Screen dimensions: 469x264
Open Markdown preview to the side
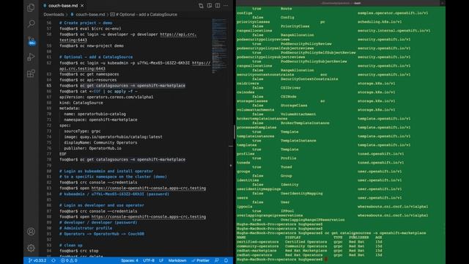[210, 6]
